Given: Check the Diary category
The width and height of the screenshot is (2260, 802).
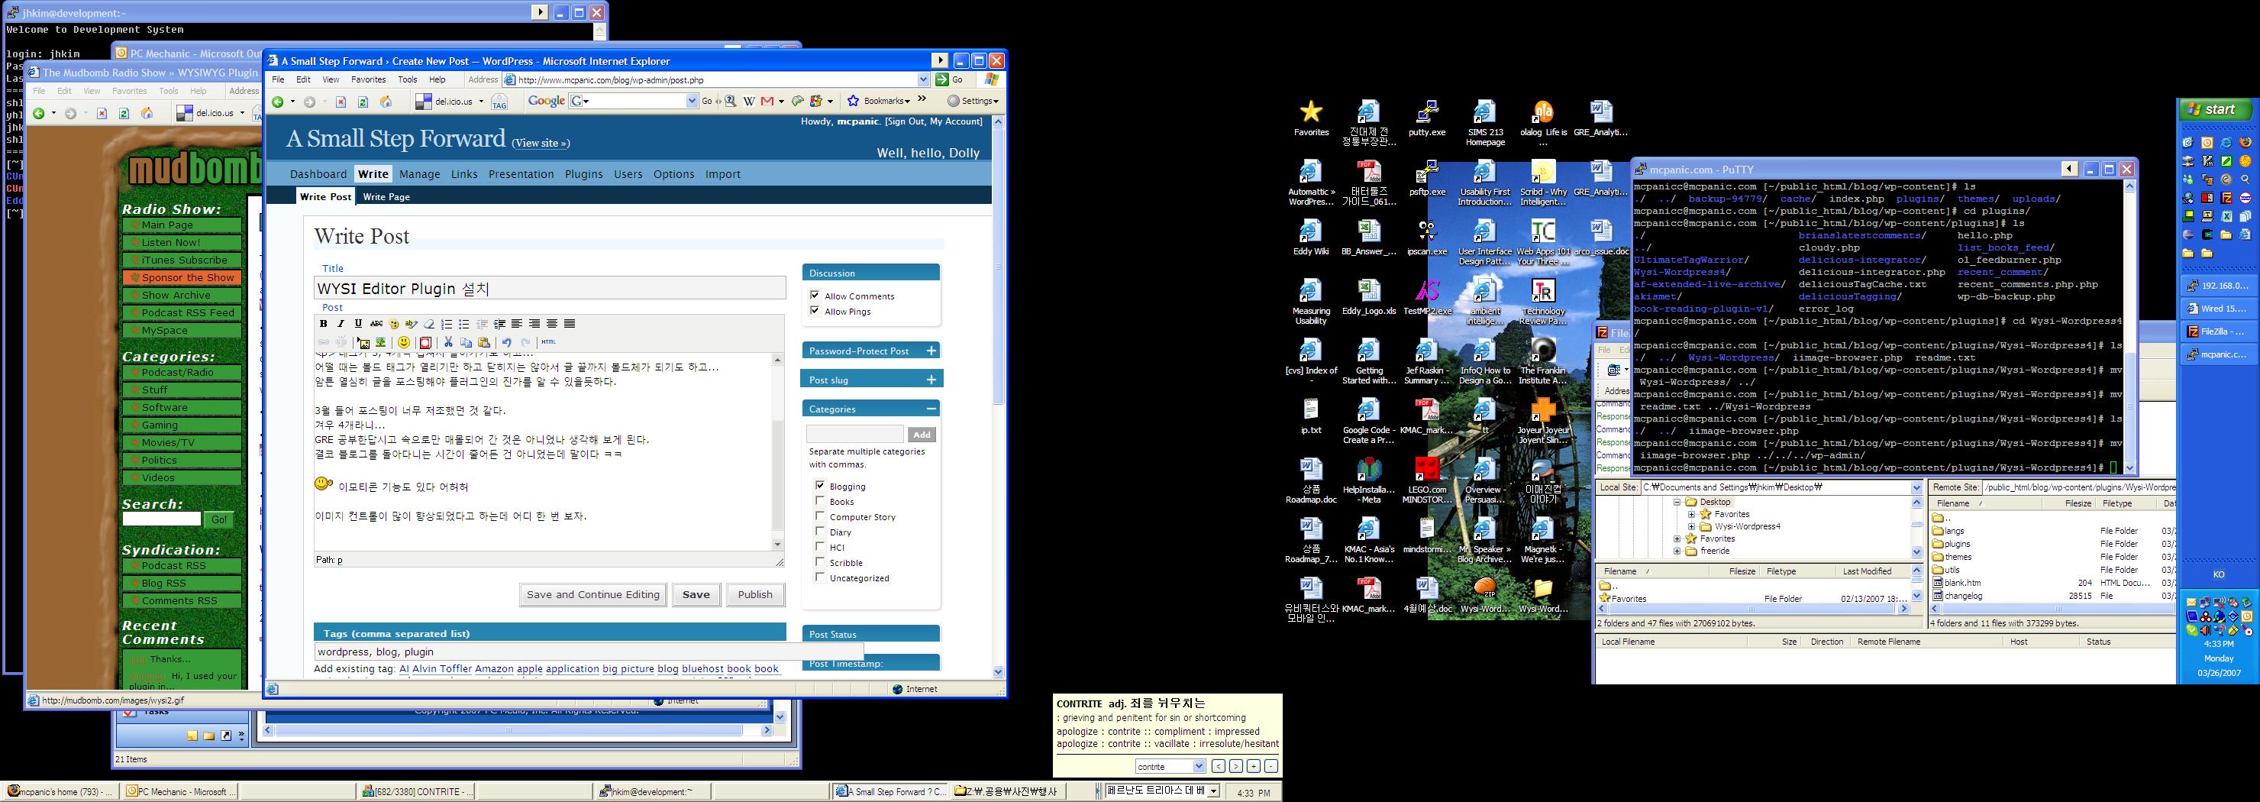Looking at the screenshot, I should [820, 531].
